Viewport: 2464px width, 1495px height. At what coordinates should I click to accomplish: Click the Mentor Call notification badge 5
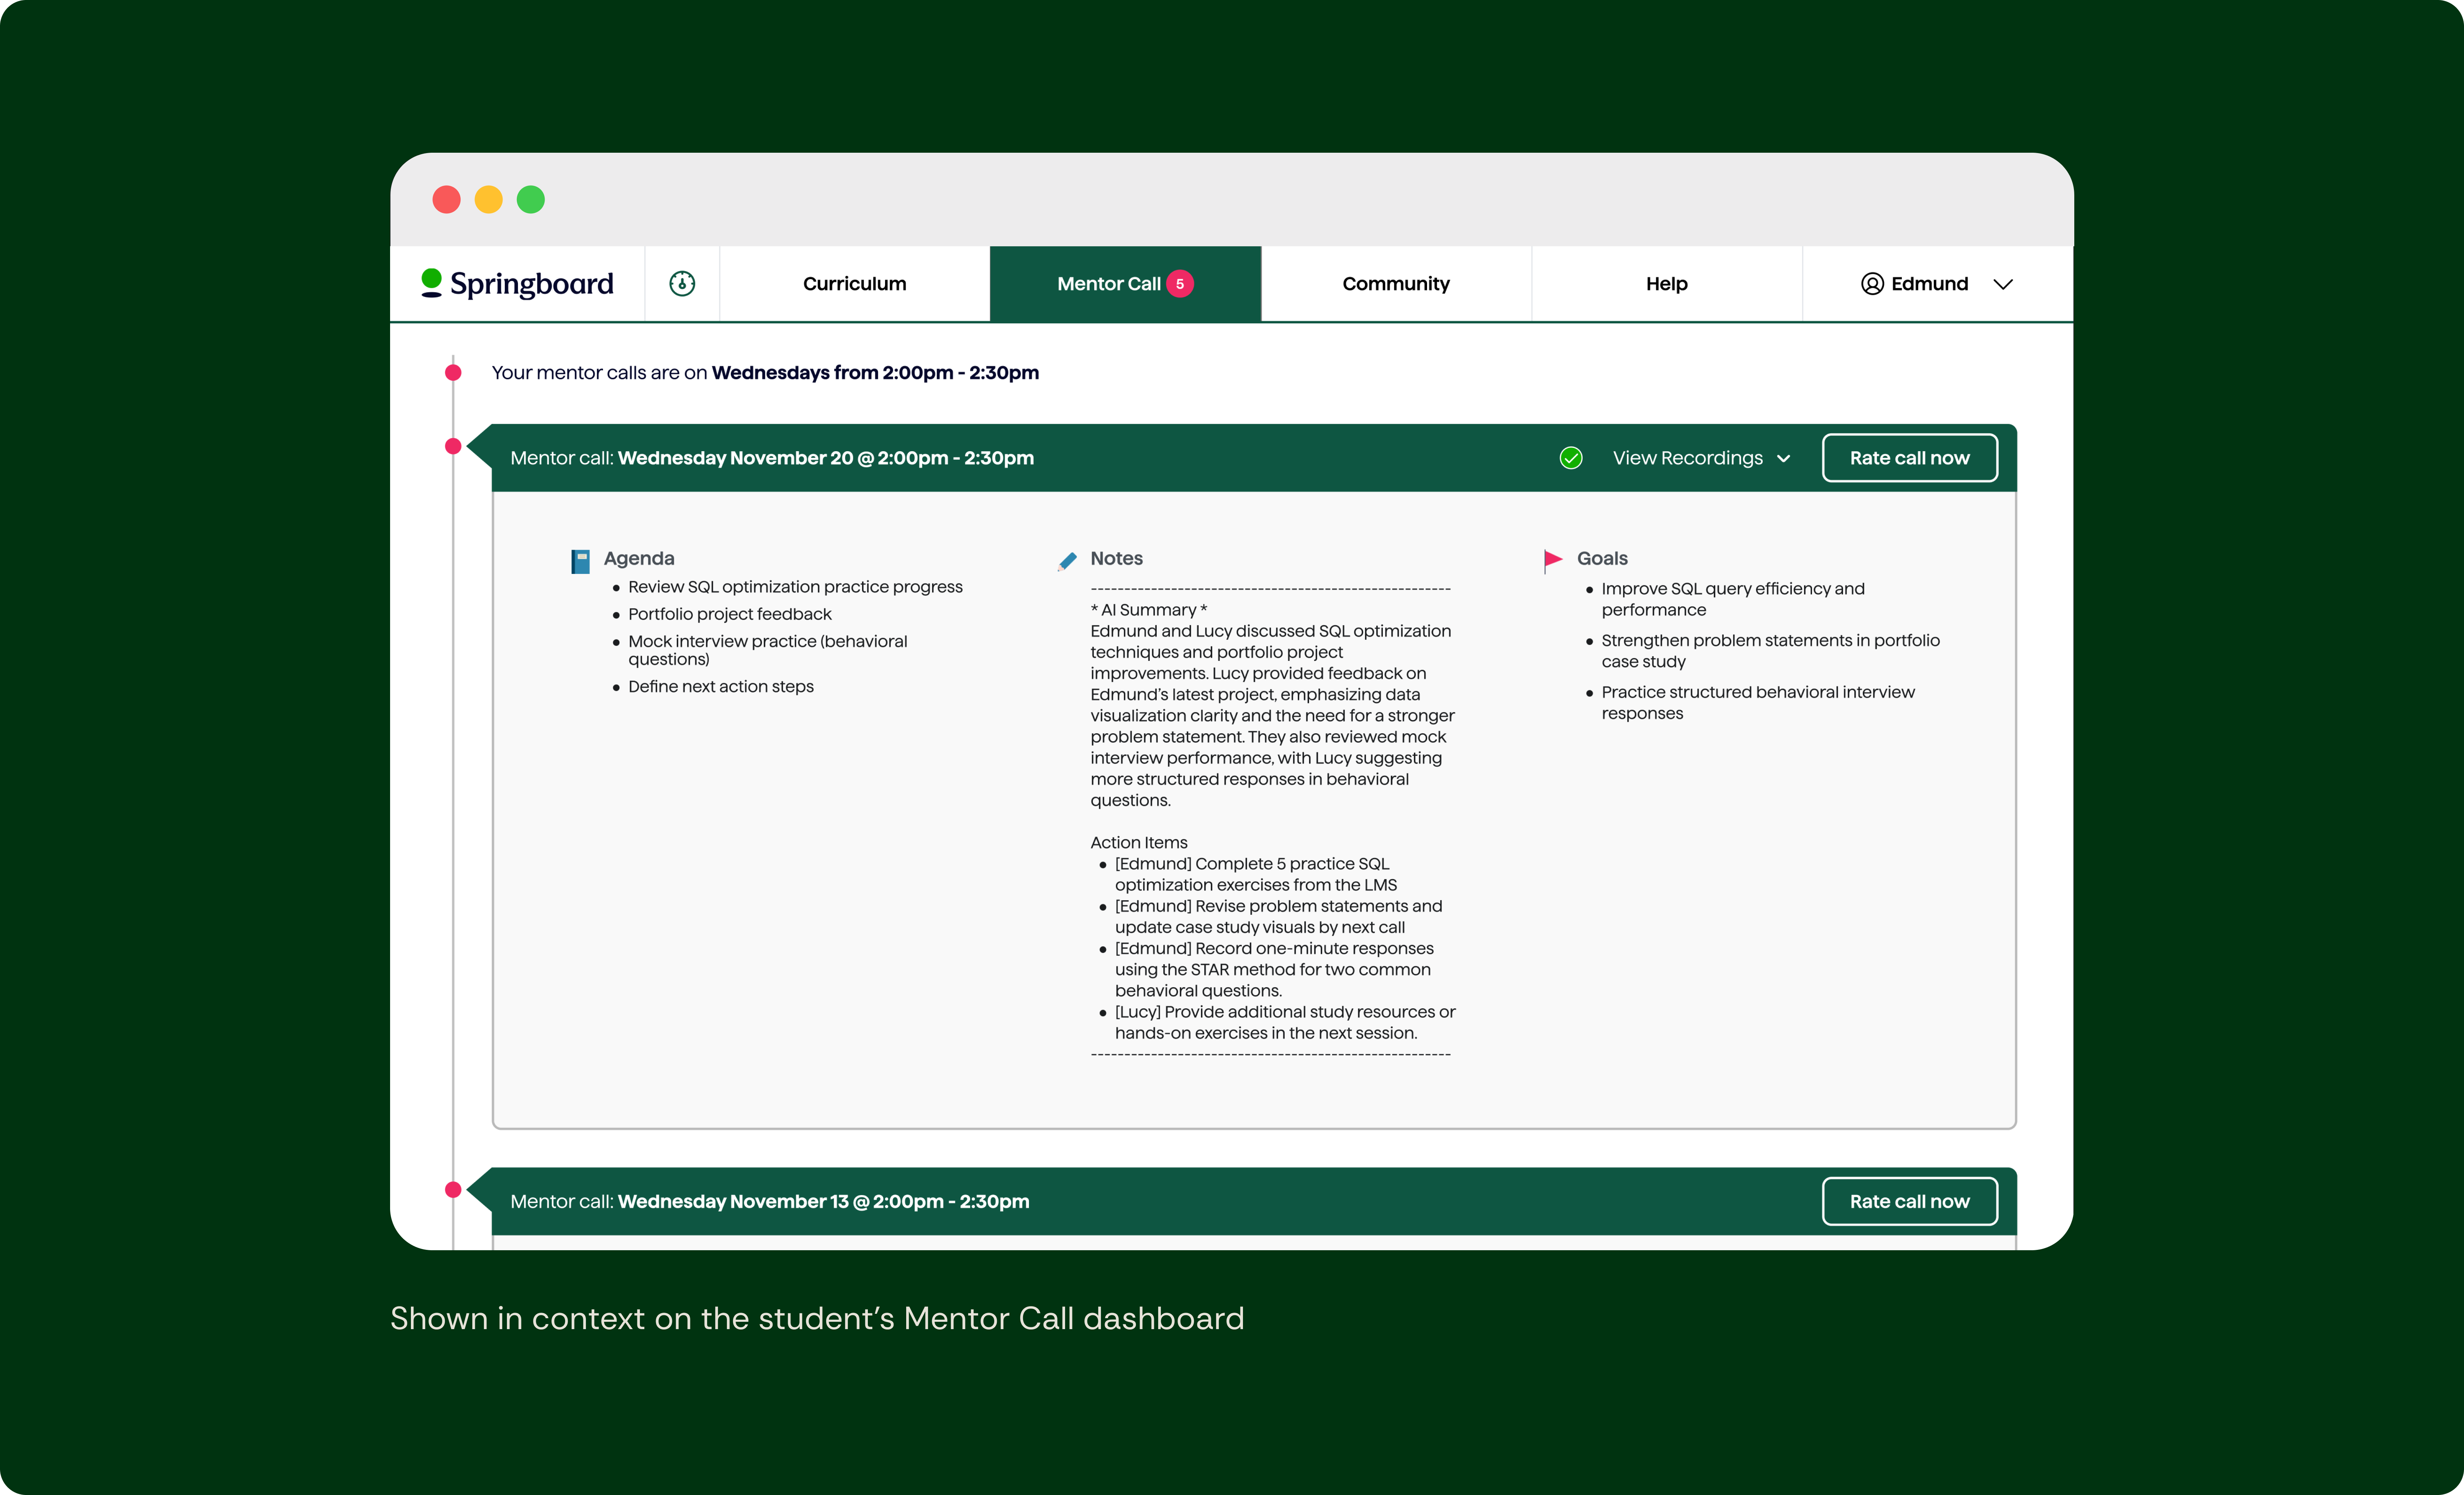[1180, 284]
